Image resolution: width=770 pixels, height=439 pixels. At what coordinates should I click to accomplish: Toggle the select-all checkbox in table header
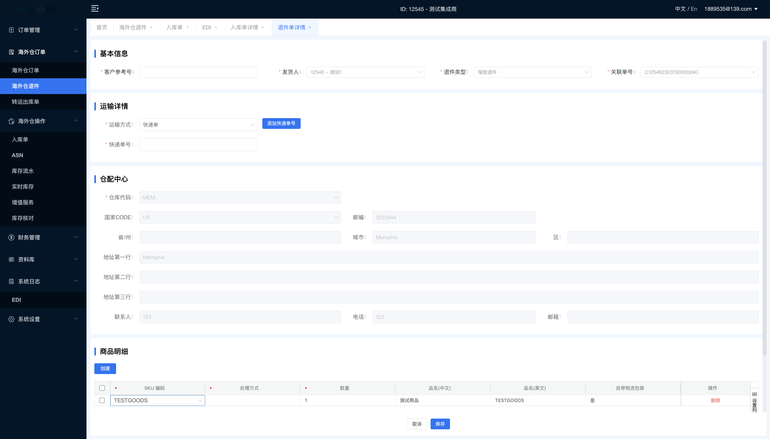[x=102, y=388]
